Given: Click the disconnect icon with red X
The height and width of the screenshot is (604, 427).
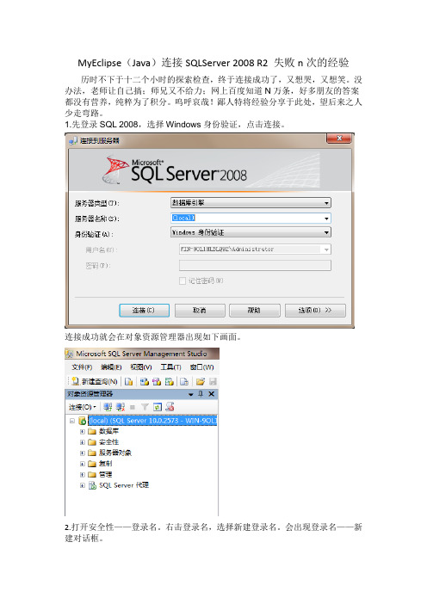Looking at the screenshot, I should click(x=121, y=407).
